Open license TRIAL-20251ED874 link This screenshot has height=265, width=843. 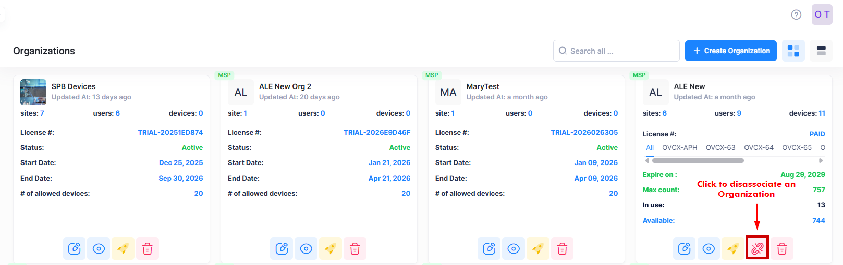click(170, 133)
